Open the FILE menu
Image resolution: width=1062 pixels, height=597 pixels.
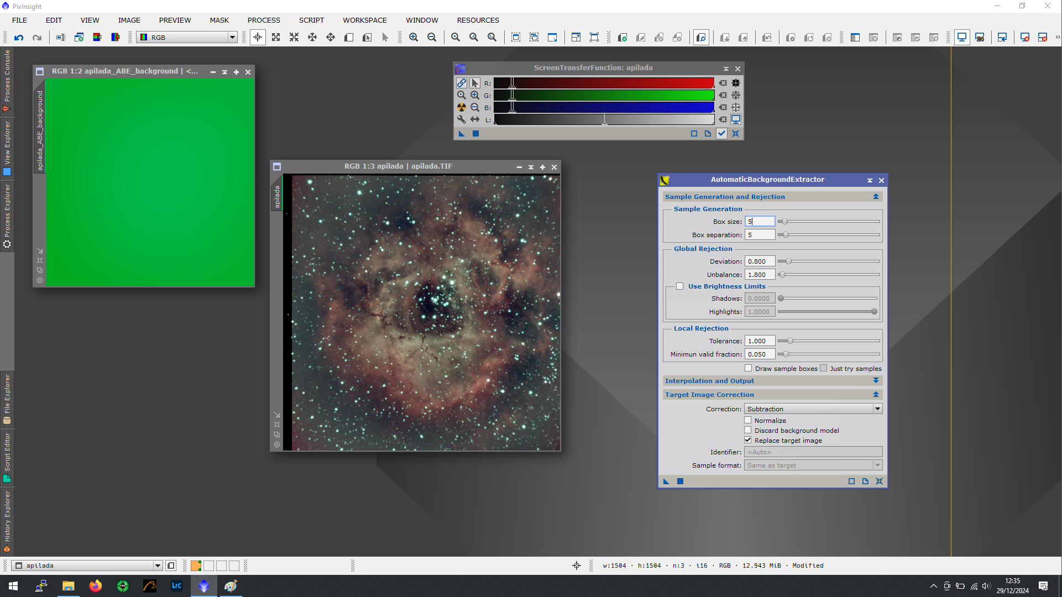(x=19, y=20)
